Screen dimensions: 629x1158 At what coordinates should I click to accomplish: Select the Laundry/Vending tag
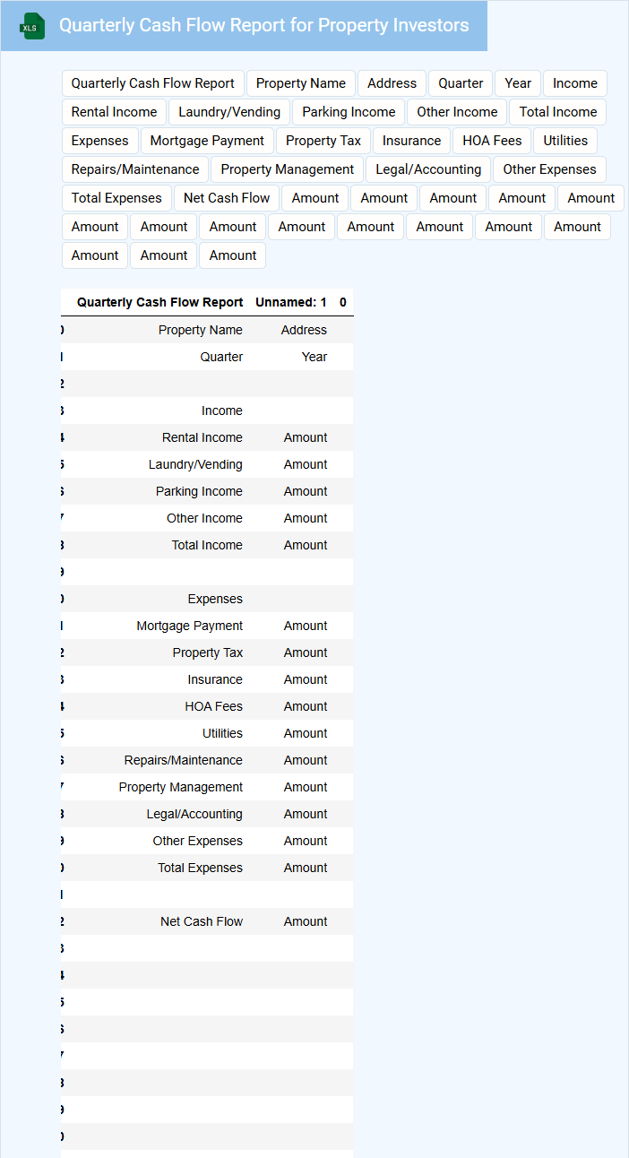tap(229, 112)
